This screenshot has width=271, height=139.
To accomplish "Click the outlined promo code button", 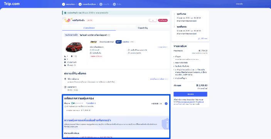I will click(153, 20).
